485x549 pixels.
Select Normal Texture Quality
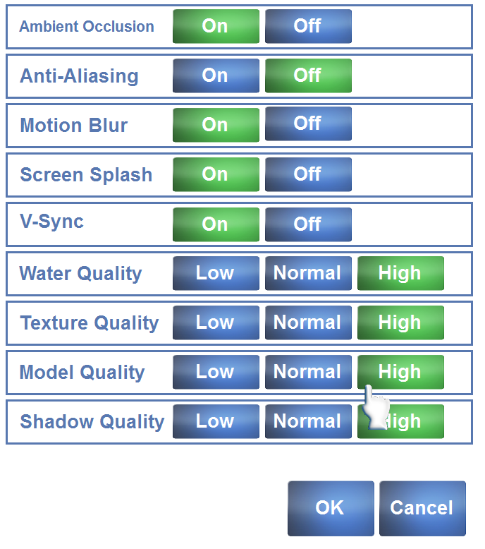point(308,323)
